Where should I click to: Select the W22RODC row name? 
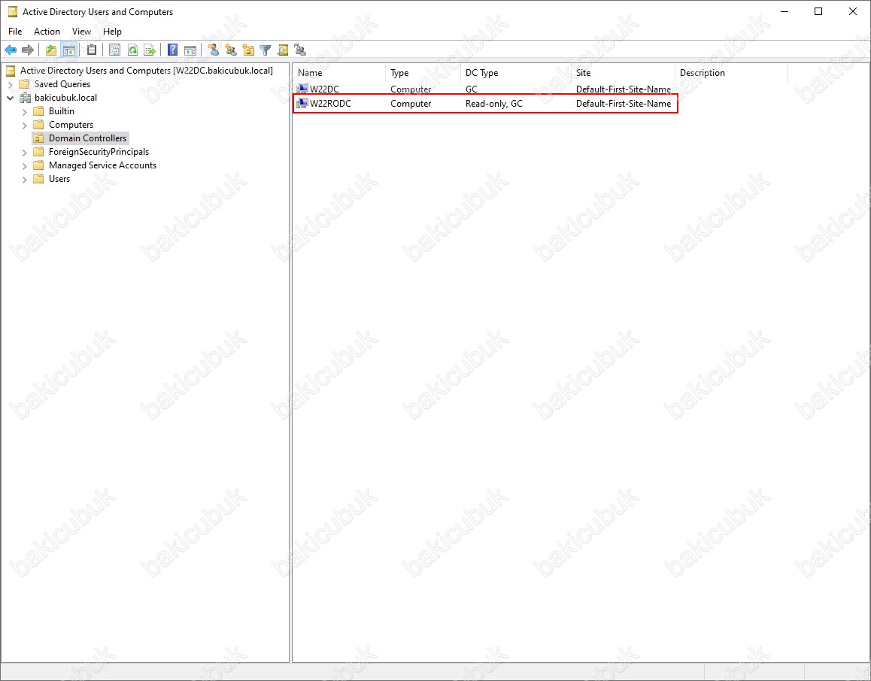[x=330, y=104]
